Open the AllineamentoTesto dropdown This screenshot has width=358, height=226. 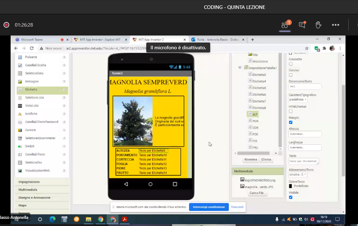[298, 175]
